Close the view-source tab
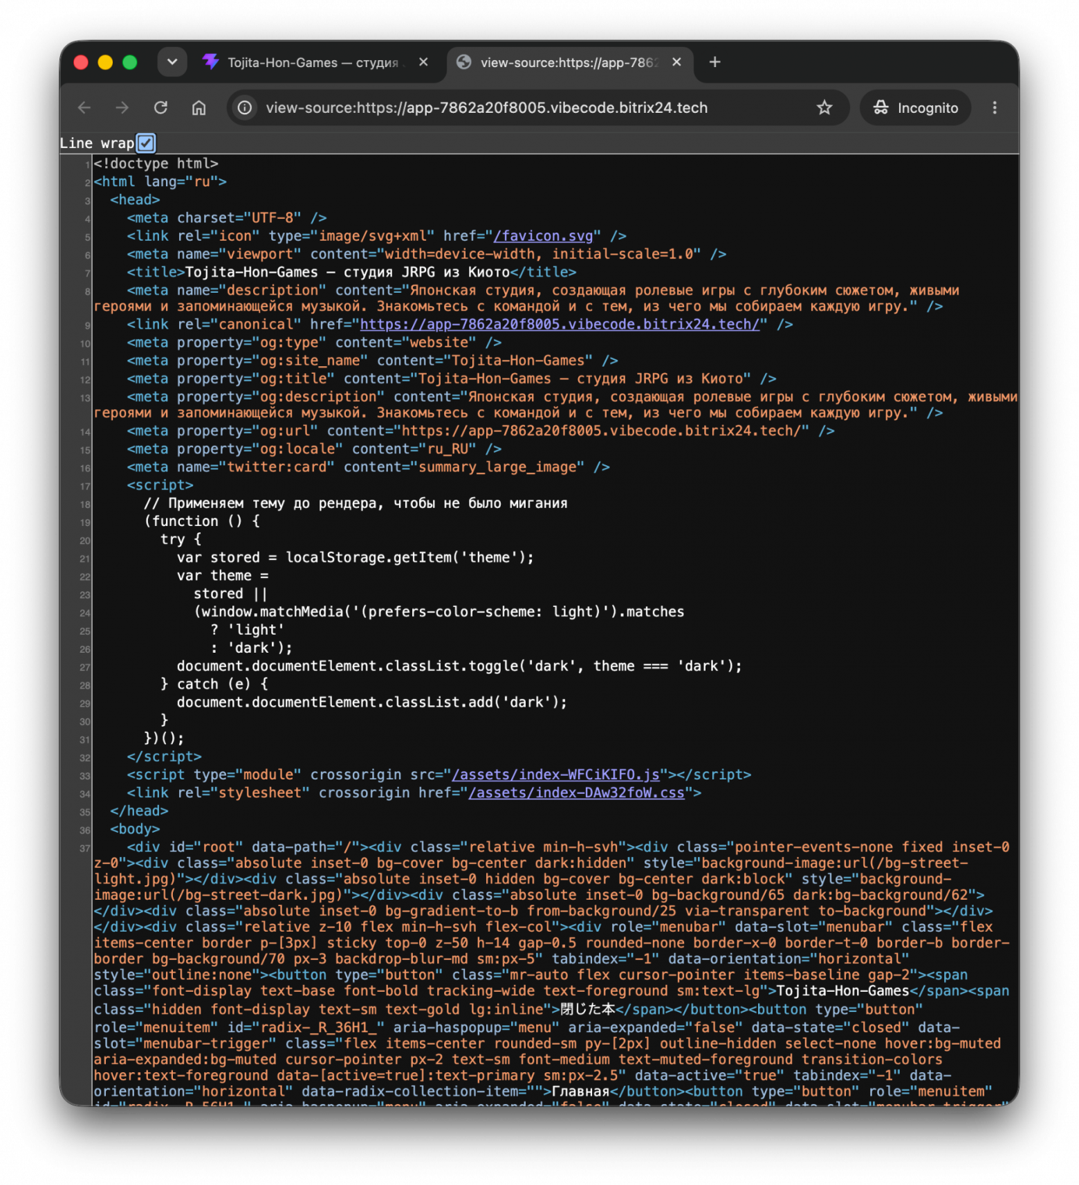Image resolution: width=1079 pixels, height=1185 pixels. (x=676, y=62)
